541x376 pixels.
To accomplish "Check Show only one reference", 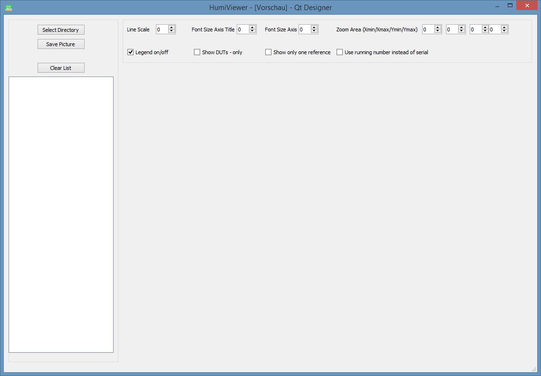I will tap(268, 52).
